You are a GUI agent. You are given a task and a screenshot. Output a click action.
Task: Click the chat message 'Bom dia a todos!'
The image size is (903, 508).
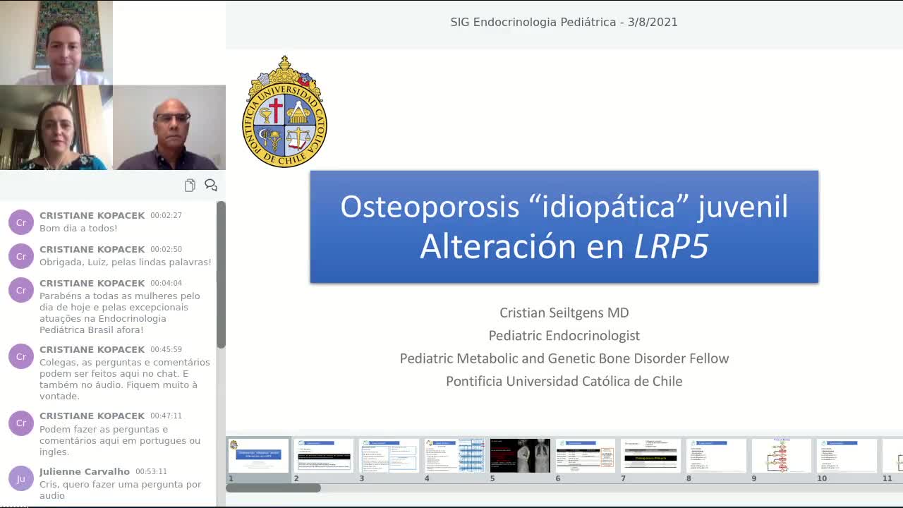(78, 229)
